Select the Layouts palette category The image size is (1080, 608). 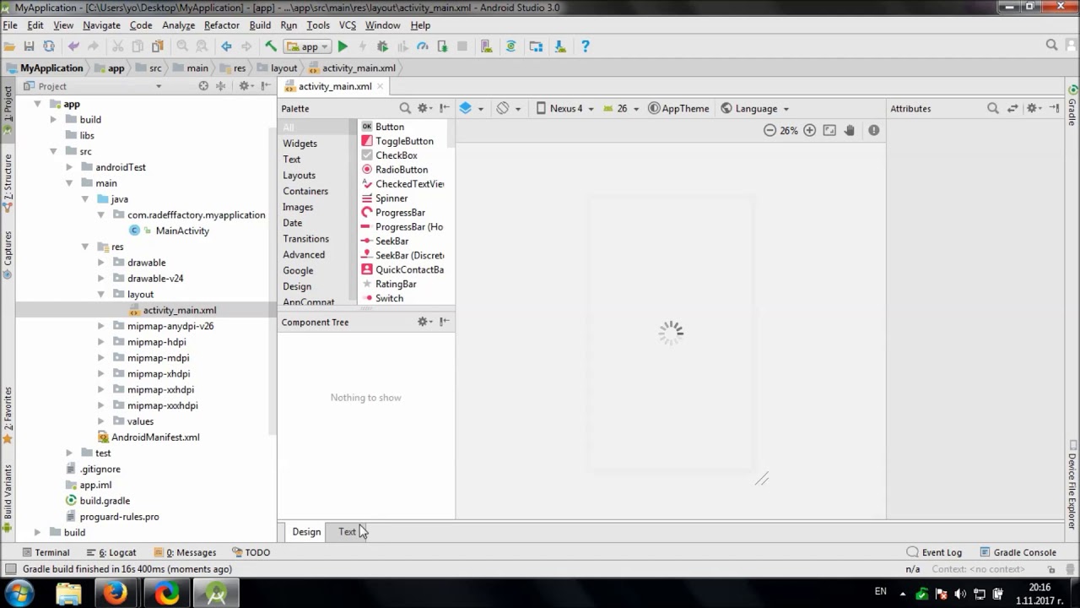[x=299, y=175]
